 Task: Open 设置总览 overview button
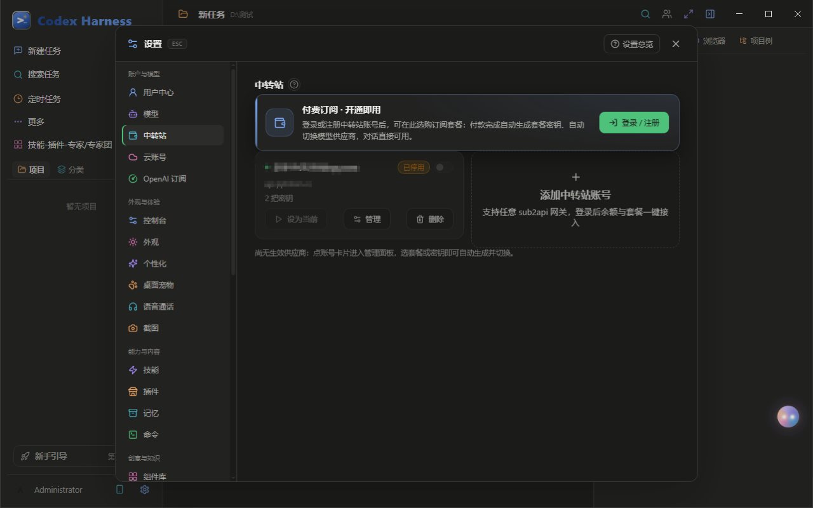coord(632,44)
